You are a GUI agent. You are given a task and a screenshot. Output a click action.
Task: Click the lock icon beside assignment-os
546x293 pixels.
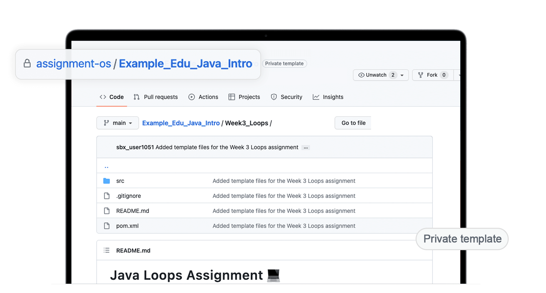pos(27,63)
